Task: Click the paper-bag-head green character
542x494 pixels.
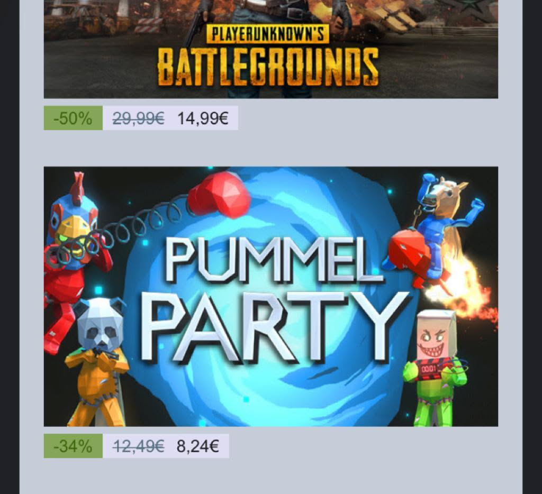Action: pos(435,365)
